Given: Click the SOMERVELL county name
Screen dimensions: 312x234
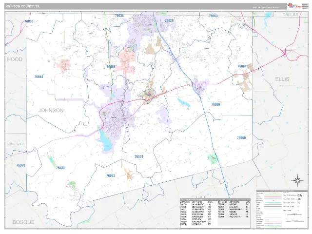Looking at the screenshot, I should coord(16,144).
